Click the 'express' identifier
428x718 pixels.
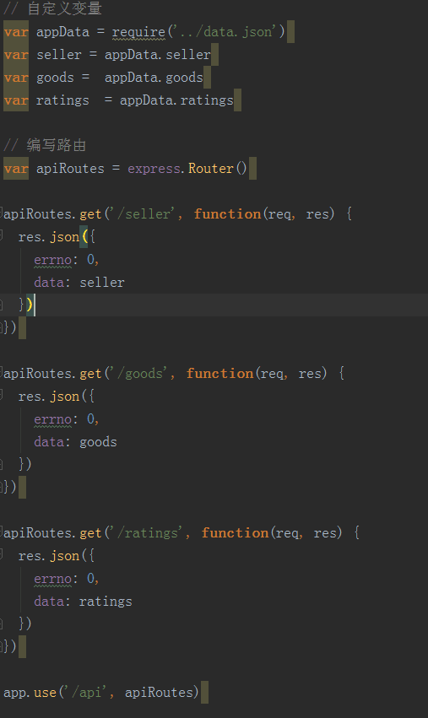(154, 169)
